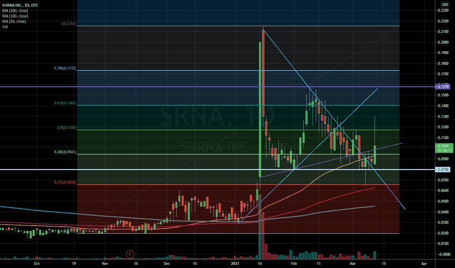Click the white 0.0799 price tag
This screenshot has height=268, width=455.
443,170
